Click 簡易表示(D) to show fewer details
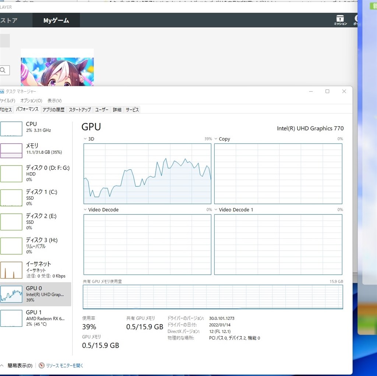Image resolution: width=377 pixels, height=376 pixels. pyautogui.click(x=20, y=365)
